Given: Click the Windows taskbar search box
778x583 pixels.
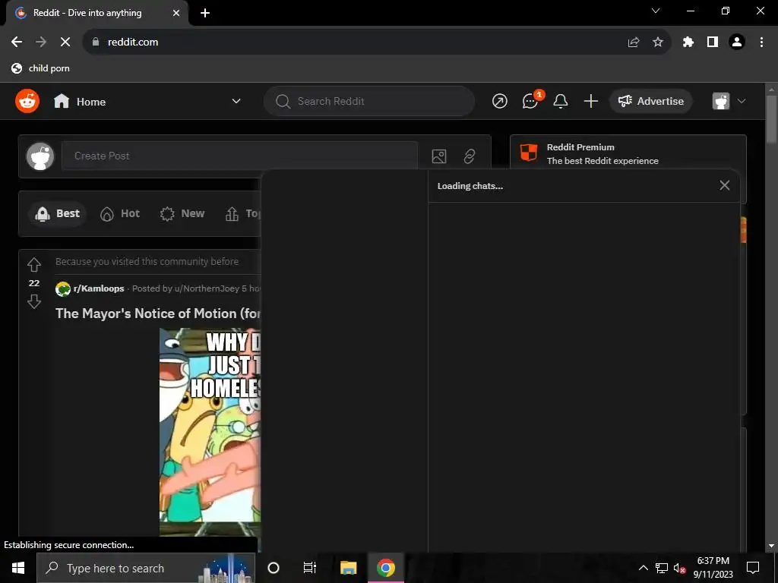Looking at the screenshot, I should [146, 568].
